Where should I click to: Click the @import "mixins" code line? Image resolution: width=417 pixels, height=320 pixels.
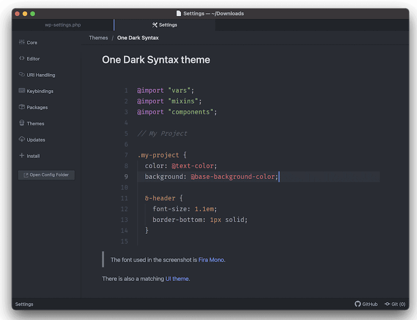click(169, 101)
